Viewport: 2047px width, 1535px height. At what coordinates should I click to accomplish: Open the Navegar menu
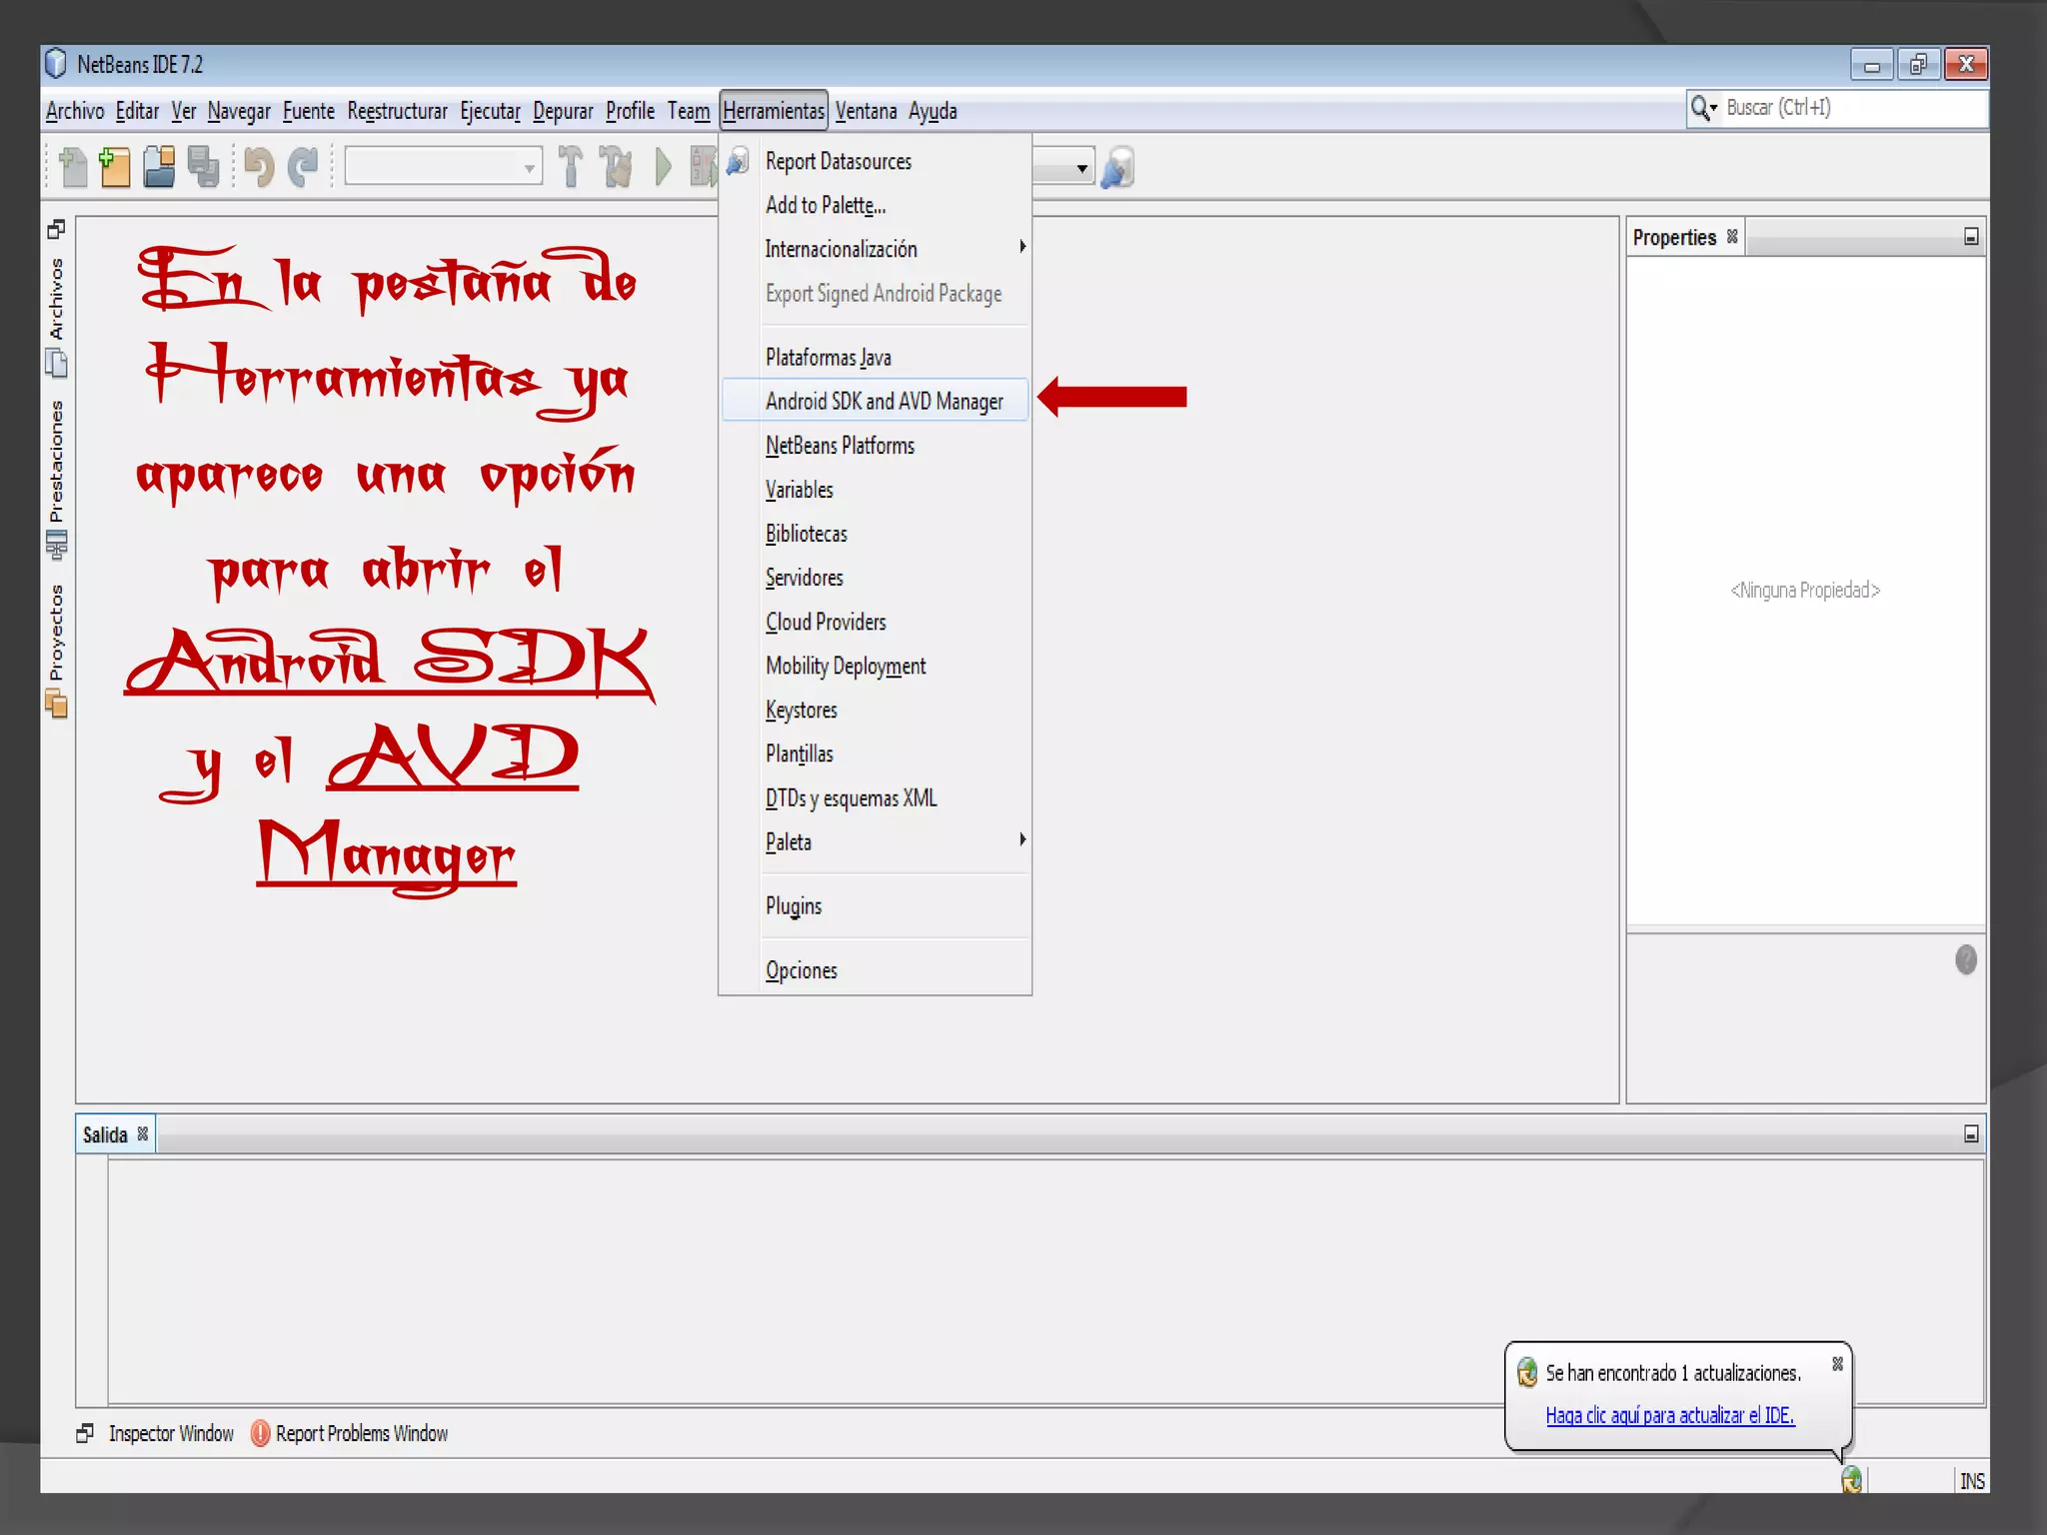[x=239, y=111]
